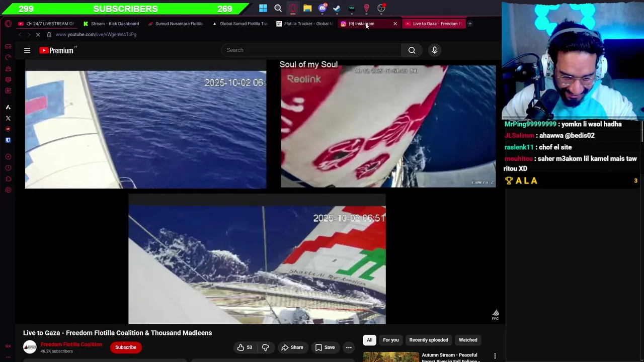Image resolution: width=644 pixels, height=362 pixels.
Task: Save video to playlist
Action: pyautogui.click(x=325, y=347)
